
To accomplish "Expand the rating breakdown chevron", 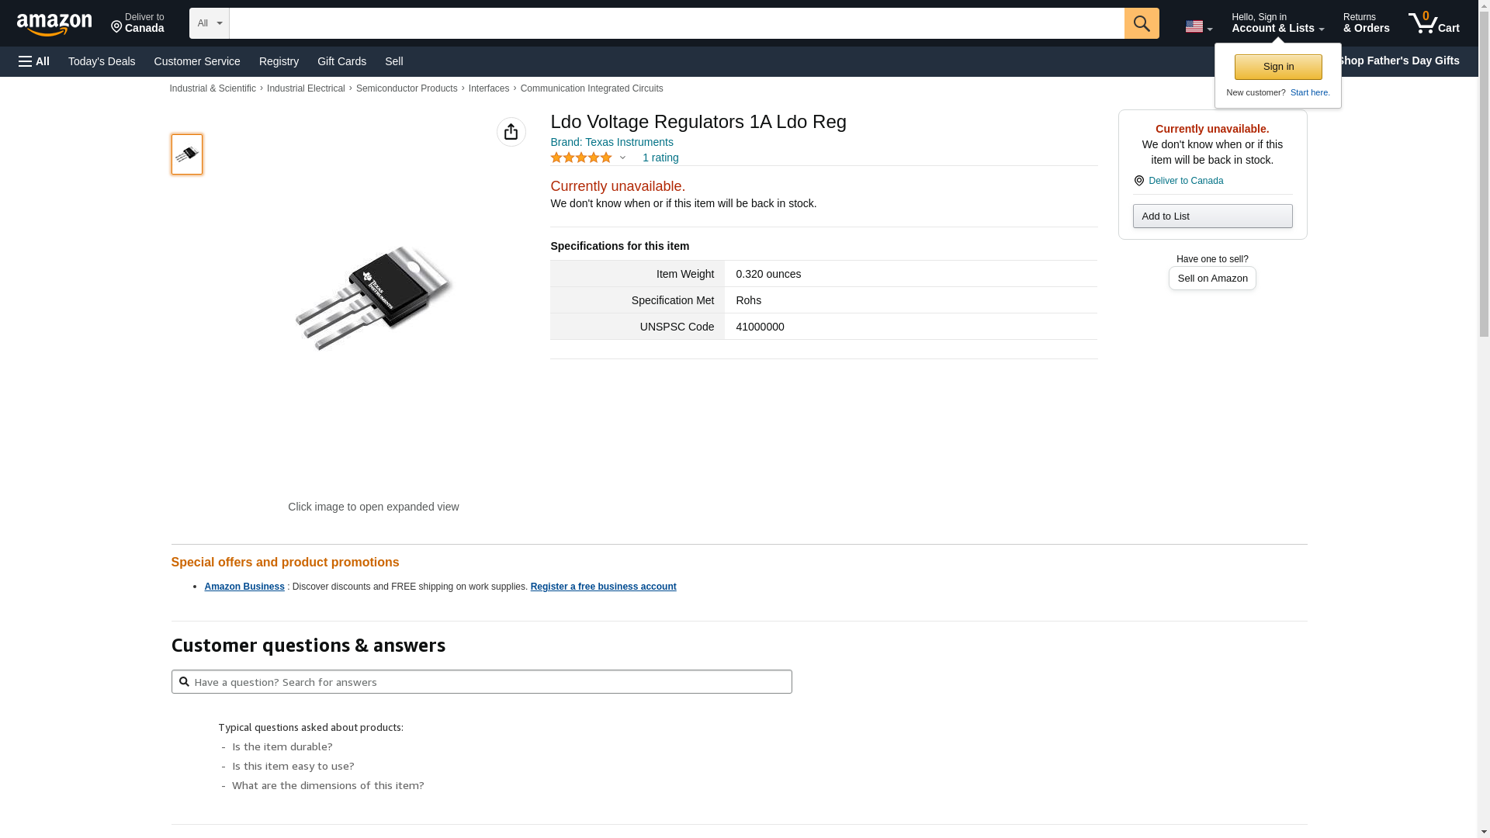I will tap(622, 158).
